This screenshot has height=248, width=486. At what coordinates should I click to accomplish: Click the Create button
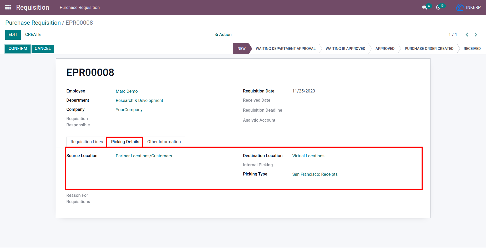pos(33,35)
